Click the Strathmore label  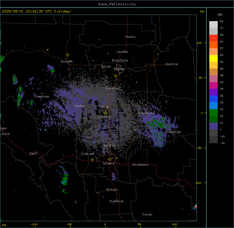[x=140, y=165]
